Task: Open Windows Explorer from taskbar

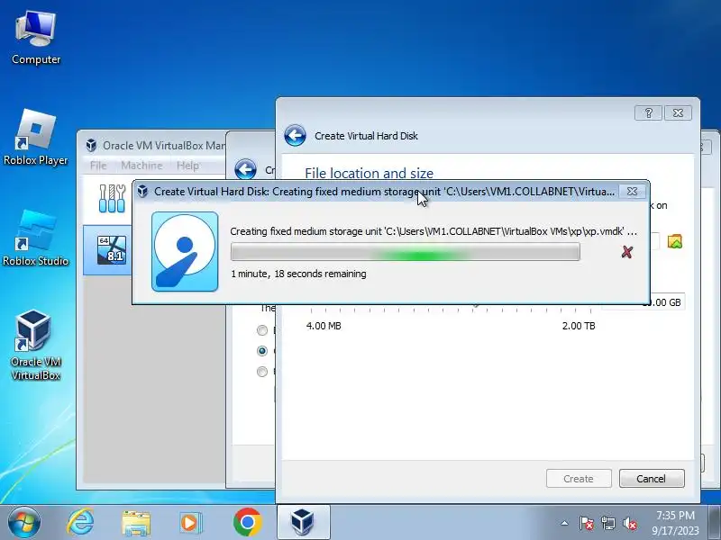Action: tap(136, 523)
